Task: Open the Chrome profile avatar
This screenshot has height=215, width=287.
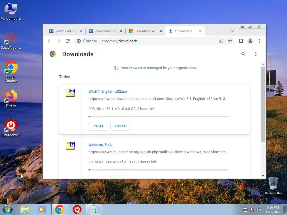Action: [250, 41]
